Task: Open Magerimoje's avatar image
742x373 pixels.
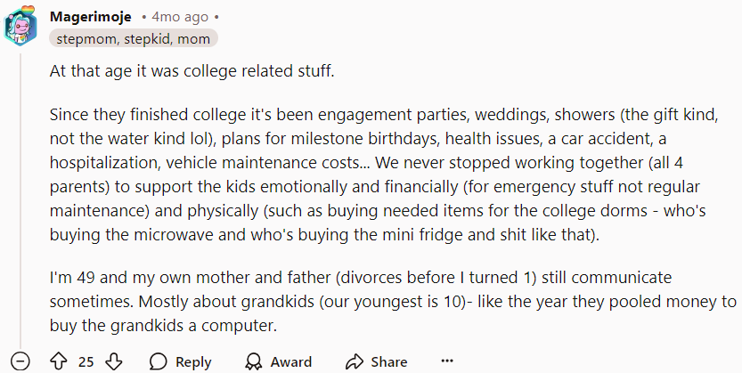Action: [x=20, y=26]
